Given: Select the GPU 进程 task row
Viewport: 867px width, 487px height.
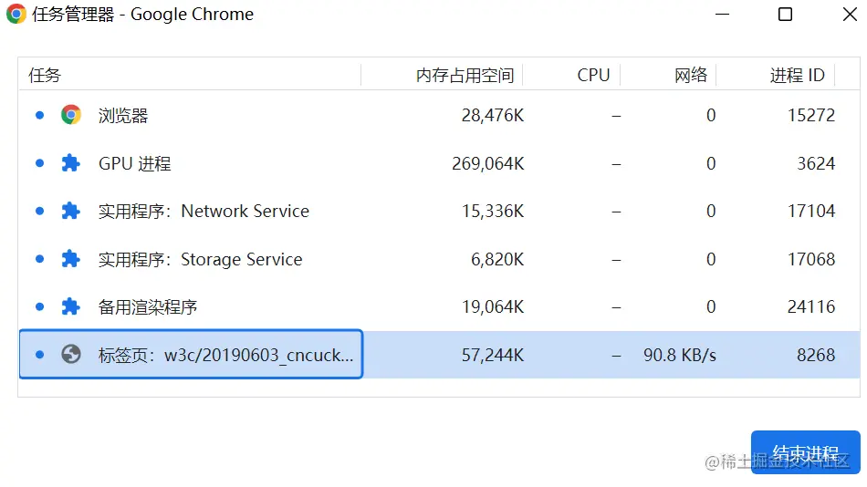Looking at the screenshot, I should [x=439, y=163].
